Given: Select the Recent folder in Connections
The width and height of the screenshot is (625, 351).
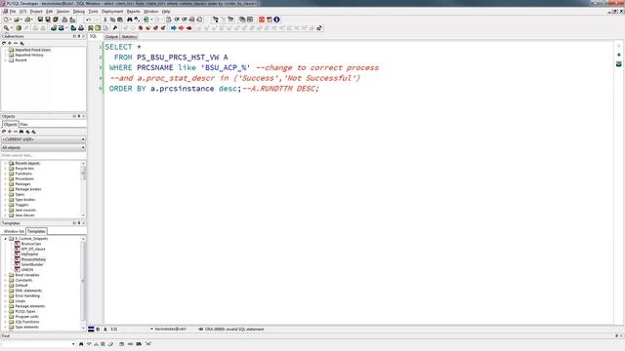Looking at the screenshot, I should [x=21, y=60].
